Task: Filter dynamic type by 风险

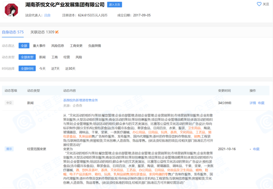Action: point(79,57)
